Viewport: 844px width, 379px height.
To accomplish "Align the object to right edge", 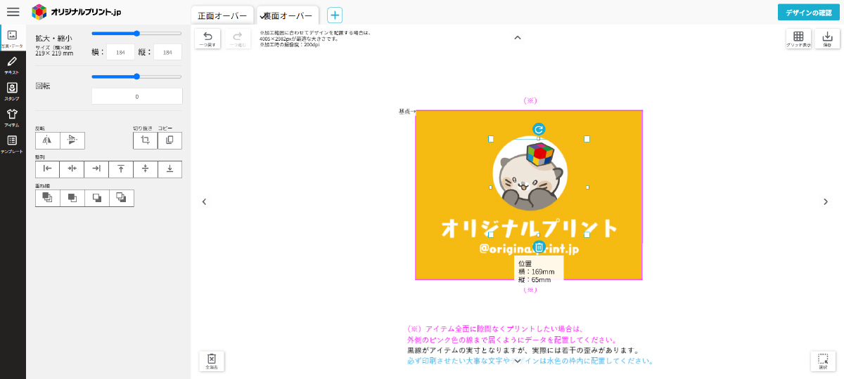I will point(96,169).
